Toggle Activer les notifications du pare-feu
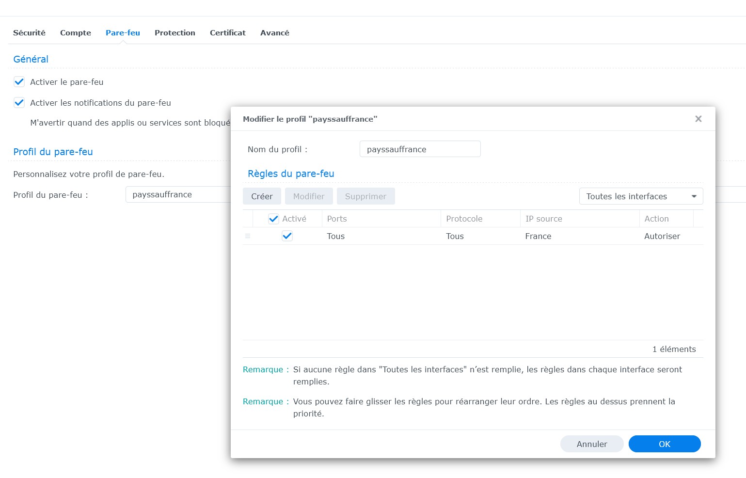This screenshot has width=746, height=478. (19, 103)
